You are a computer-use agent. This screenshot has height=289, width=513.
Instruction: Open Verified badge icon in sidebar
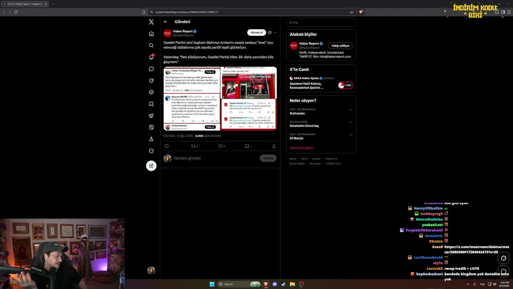pyautogui.click(x=151, y=92)
